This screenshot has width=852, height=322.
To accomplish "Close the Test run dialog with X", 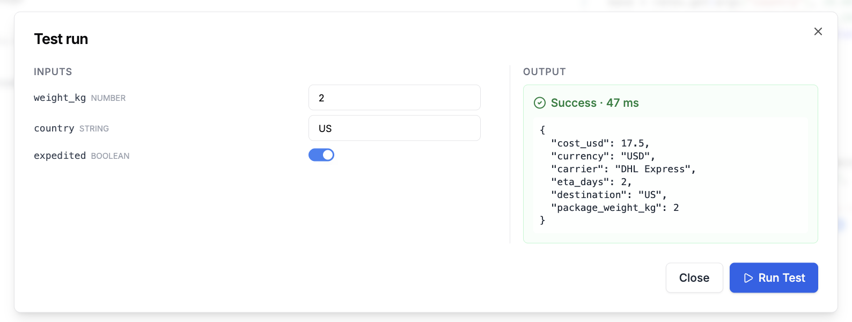I will click(818, 32).
